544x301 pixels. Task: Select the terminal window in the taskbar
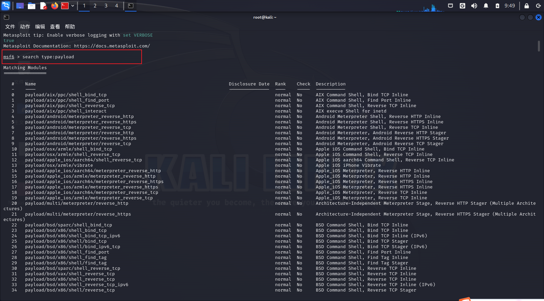[131, 6]
